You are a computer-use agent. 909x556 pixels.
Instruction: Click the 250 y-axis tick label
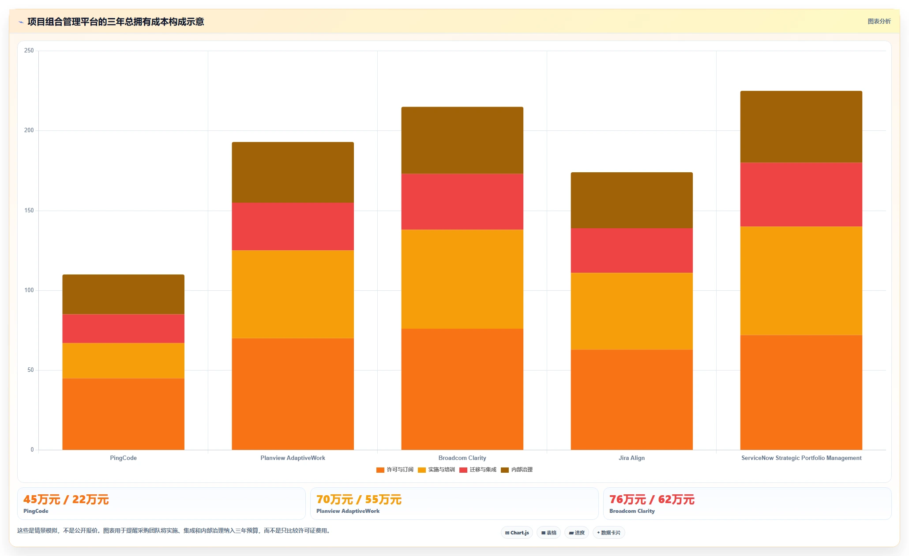click(x=29, y=51)
